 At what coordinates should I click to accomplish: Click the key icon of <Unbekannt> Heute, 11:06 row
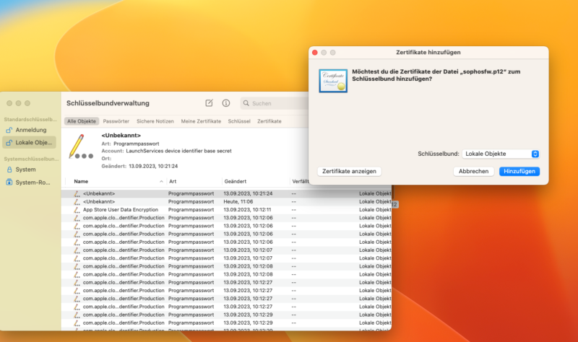click(x=77, y=202)
